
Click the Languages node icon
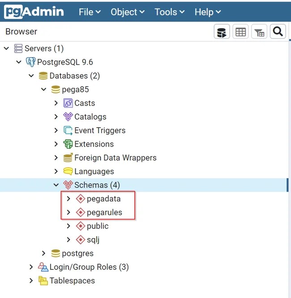pyautogui.click(x=68, y=171)
